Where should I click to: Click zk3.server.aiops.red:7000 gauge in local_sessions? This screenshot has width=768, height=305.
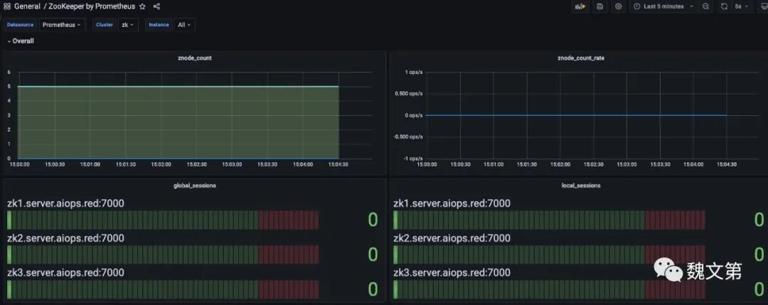pos(549,289)
